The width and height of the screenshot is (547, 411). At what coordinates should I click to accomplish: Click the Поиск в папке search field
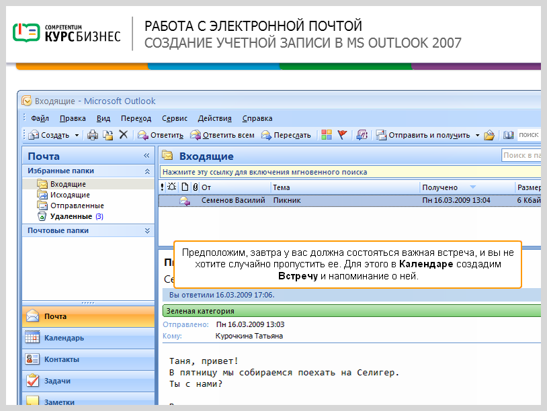[521, 156]
